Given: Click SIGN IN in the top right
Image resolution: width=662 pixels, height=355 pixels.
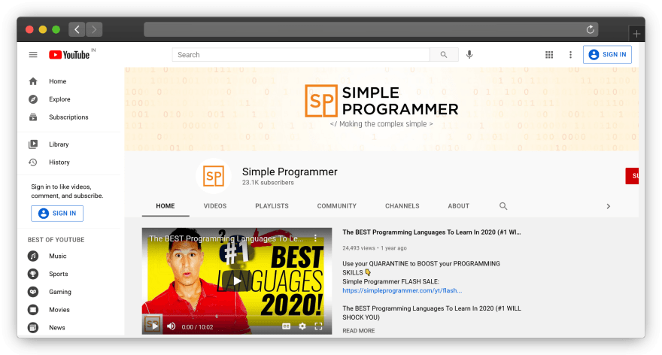Looking at the screenshot, I should 607,54.
